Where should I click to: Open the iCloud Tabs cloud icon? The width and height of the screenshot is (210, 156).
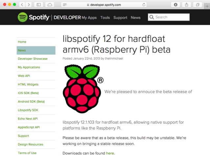pyautogui.click(x=50, y=5)
